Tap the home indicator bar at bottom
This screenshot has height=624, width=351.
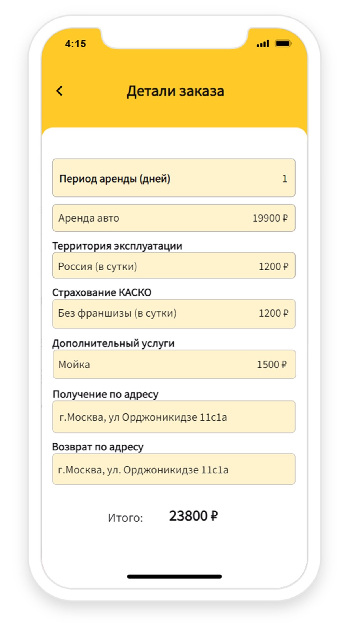coord(174,577)
